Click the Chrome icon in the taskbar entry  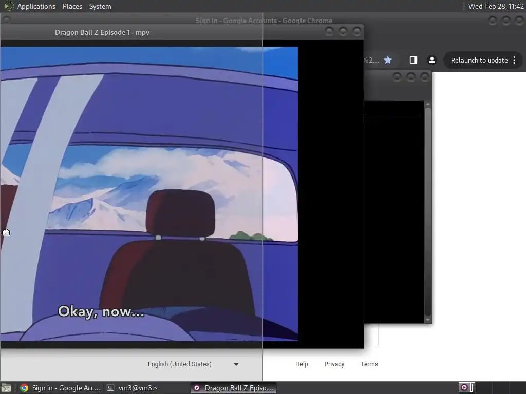coord(24,388)
